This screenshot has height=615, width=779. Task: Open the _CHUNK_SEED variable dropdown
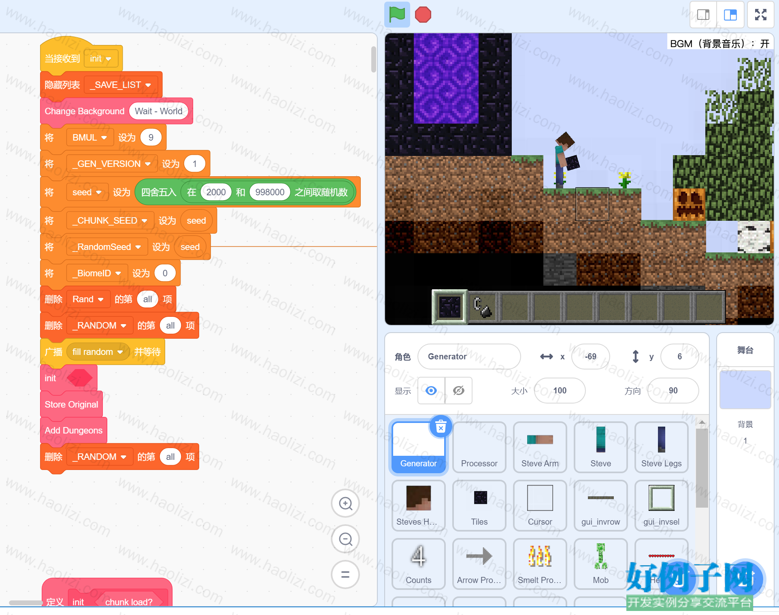[110, 221]
